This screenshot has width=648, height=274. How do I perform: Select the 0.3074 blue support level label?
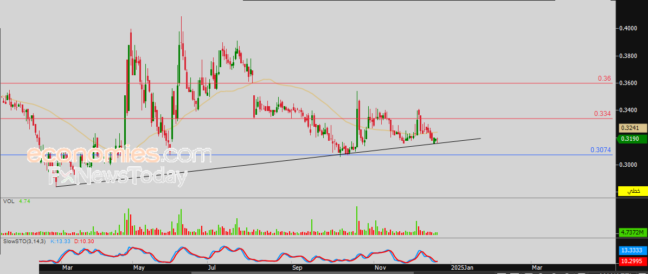pyautogui.click(x=601, y=150)
